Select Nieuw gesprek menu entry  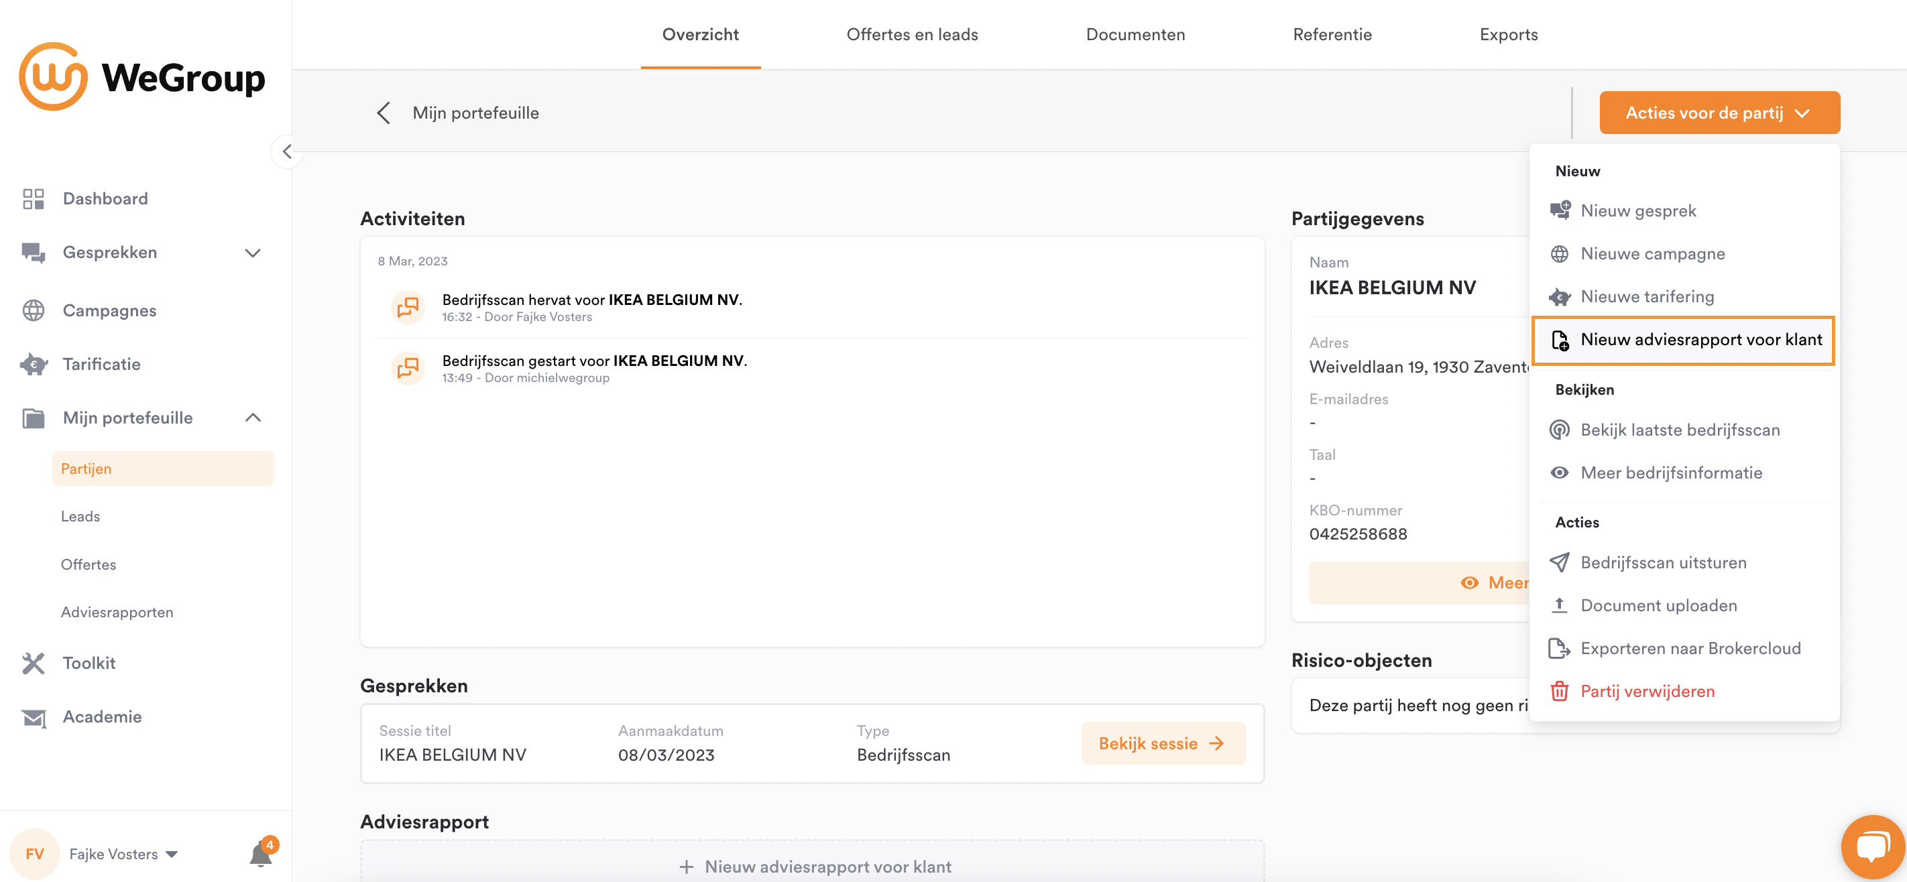click(x=1684, y=210)
